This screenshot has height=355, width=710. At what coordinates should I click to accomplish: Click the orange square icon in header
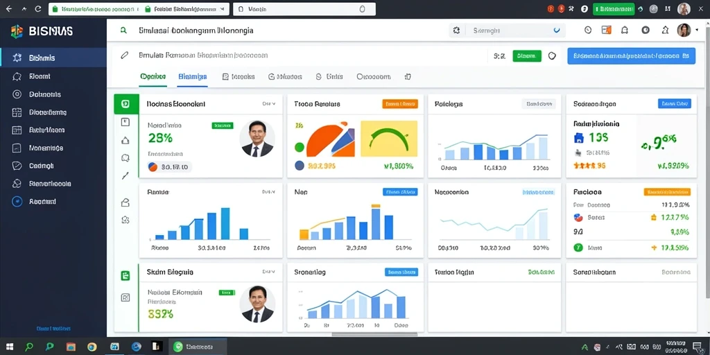coord(606,31)
